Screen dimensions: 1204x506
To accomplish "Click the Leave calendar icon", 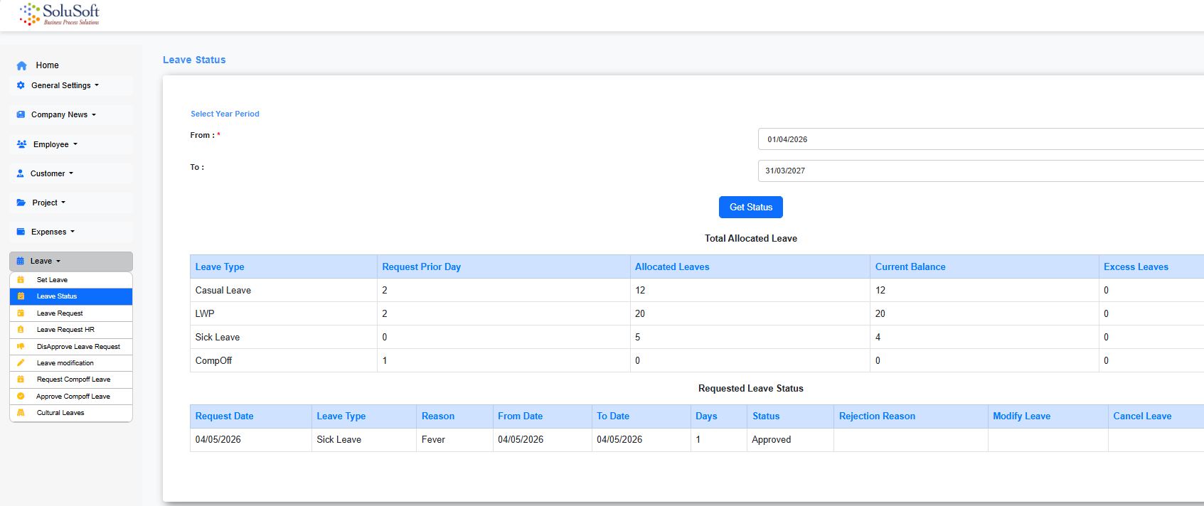I will pos(20,261).
